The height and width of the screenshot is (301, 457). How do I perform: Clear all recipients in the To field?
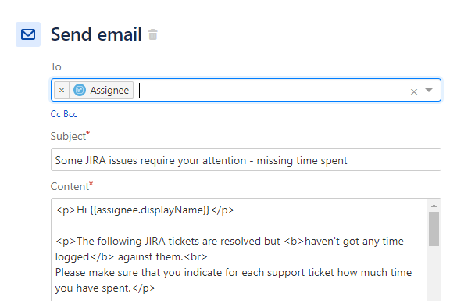coord(413,92)
